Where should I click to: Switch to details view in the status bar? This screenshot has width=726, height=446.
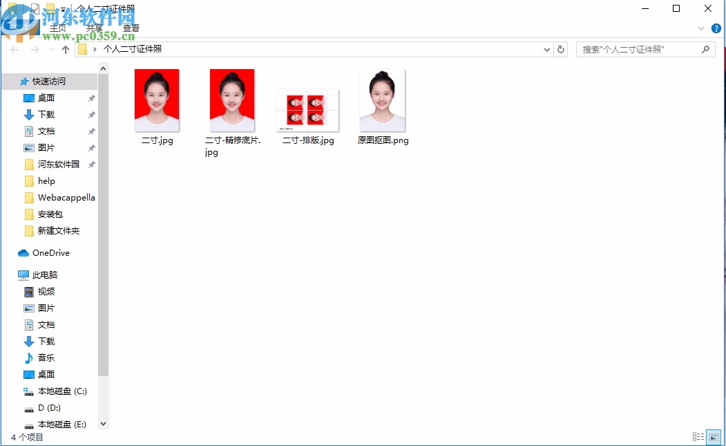[699, 436]
